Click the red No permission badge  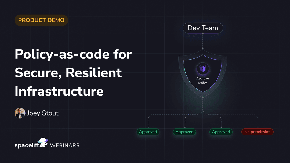coord(257,132)
